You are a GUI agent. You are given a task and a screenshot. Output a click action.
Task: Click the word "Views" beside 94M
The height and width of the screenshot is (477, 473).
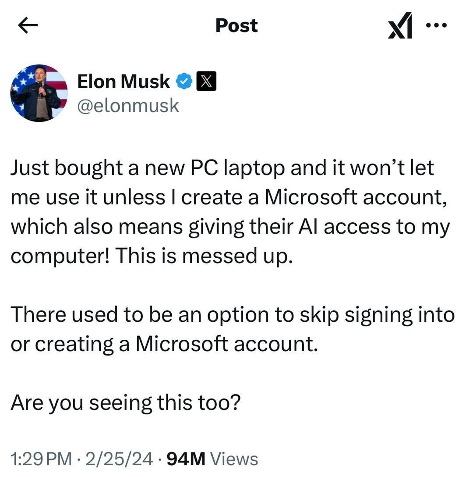click(234, 459)
